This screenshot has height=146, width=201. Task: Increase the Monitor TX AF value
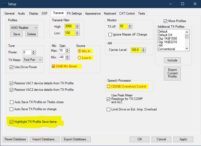pyautogui.click(x=129, y=25)
